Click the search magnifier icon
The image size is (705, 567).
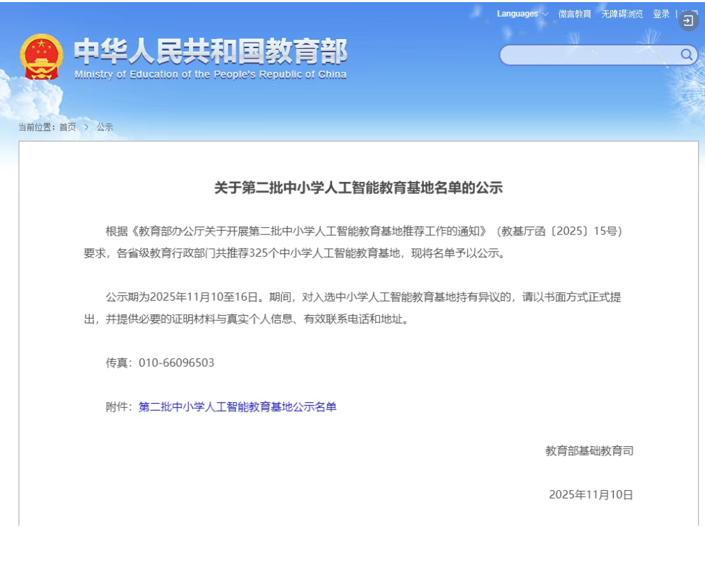(686, 54)
